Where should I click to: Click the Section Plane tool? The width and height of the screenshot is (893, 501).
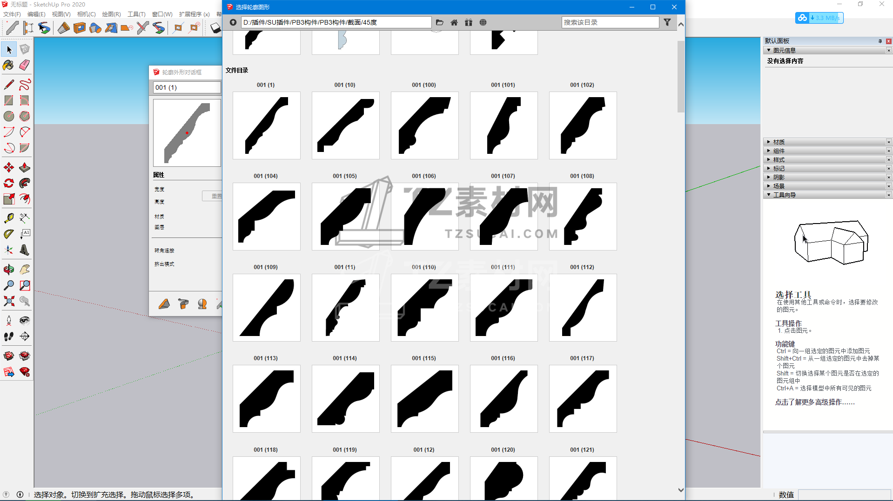click(x=25, y=336)
